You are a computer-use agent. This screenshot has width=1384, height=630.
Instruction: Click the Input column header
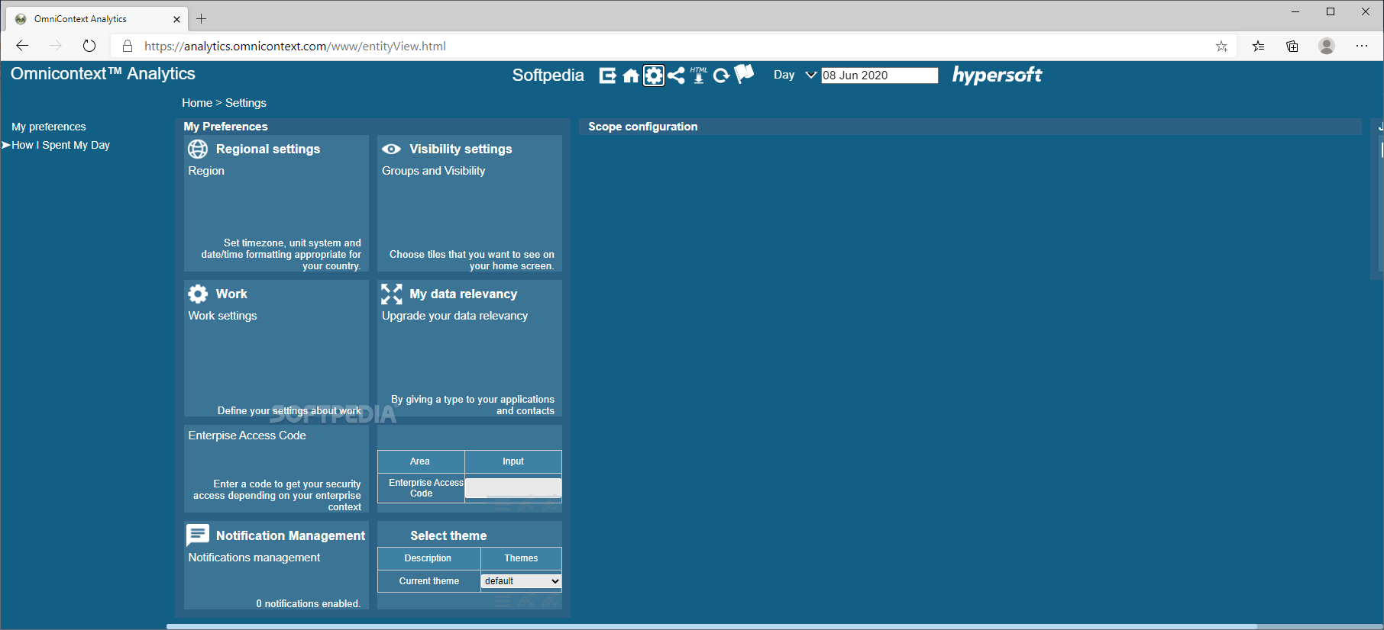[513, 461]
